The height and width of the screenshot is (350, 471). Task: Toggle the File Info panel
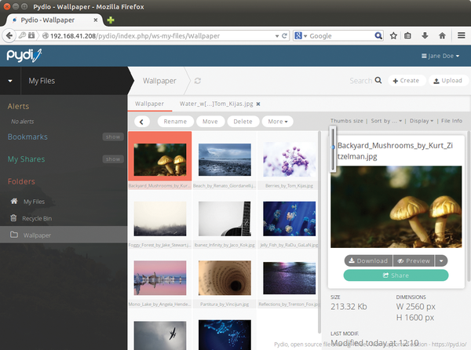pos(451,121)
